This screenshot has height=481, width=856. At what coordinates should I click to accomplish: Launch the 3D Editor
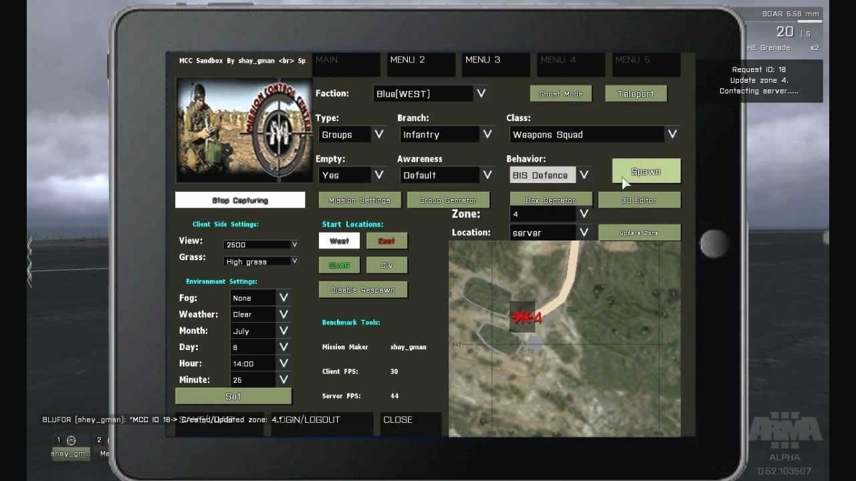point(639,200)
